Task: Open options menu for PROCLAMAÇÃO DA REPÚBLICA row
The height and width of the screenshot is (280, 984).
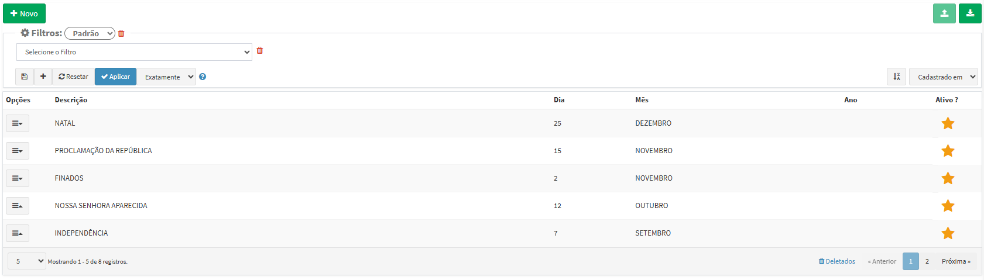Action: tap(18, 151)
